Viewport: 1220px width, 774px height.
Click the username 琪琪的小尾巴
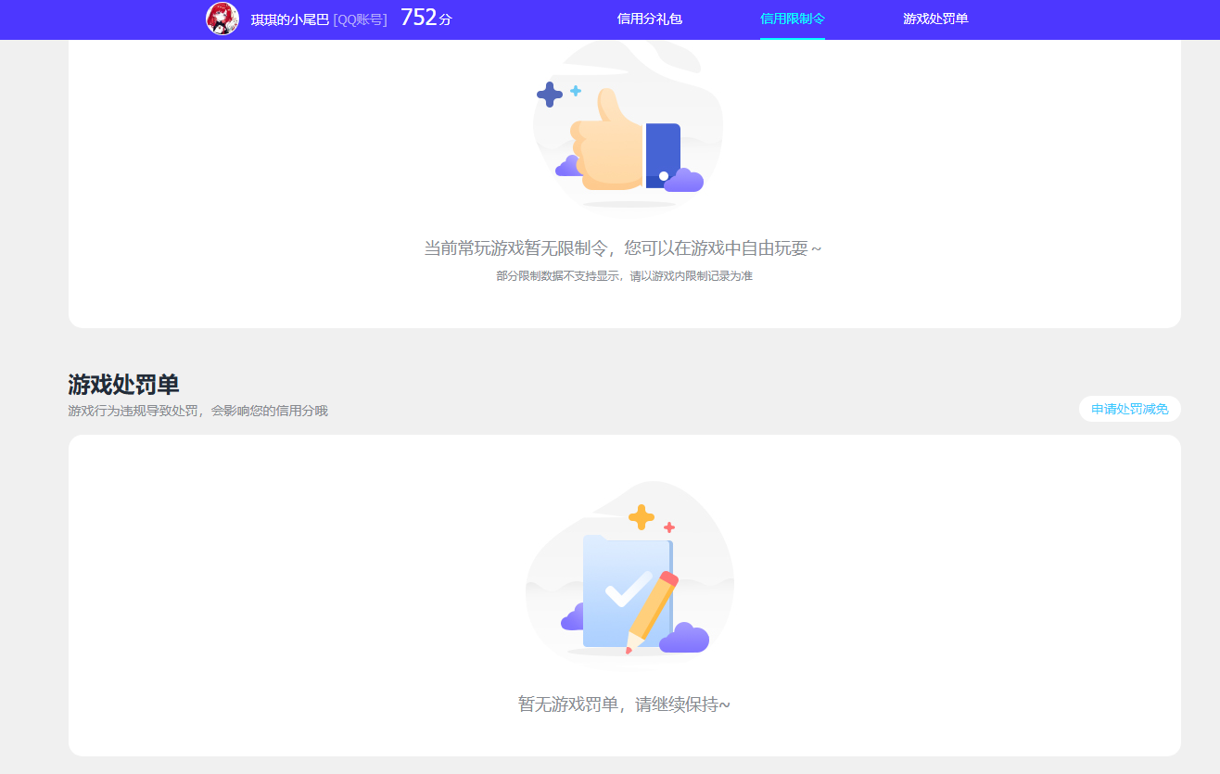290,19
